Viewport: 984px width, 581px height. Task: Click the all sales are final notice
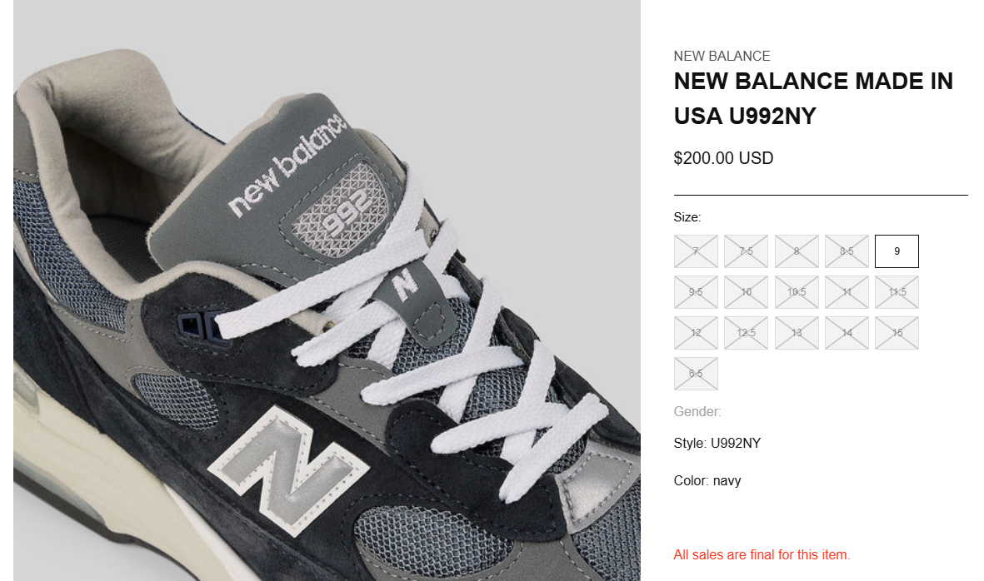[762, 554]
